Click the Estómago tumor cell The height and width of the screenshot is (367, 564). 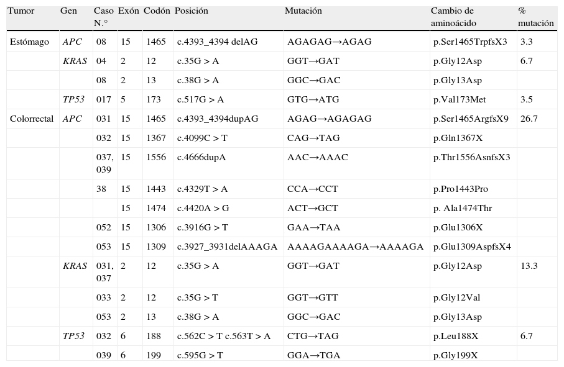(29, 42)
